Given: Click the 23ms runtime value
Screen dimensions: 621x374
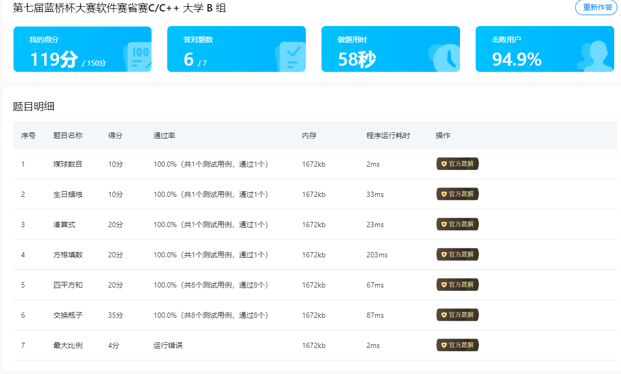Looking at the screenshot, I should pyautogui.click(x=375, y=225).
